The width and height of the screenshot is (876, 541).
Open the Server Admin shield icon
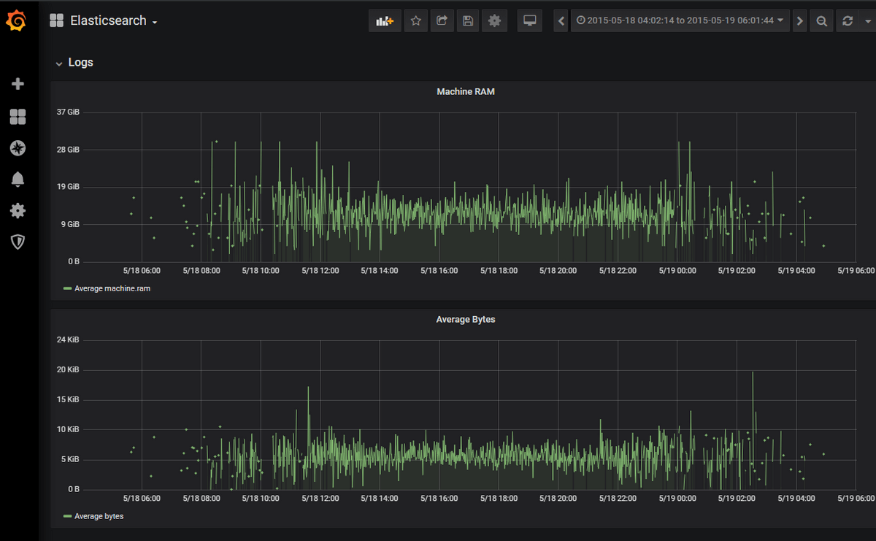pyautogui.click(x=18, y=242)
